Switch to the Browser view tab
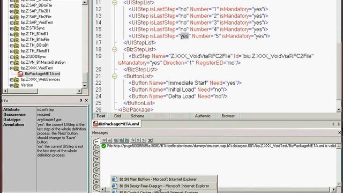This screenshot has width=343, height=193. tap(228, 116)
